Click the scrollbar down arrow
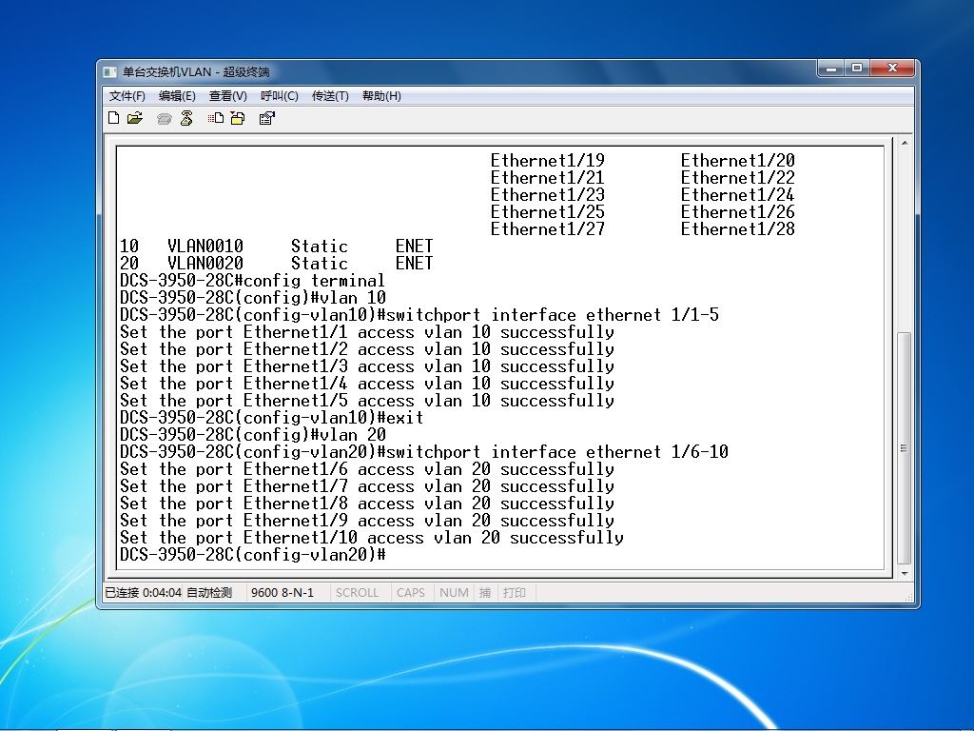Image resolution: width=974 pixels, height=731 pixels. pyautogui.click(x=905, y=574)
